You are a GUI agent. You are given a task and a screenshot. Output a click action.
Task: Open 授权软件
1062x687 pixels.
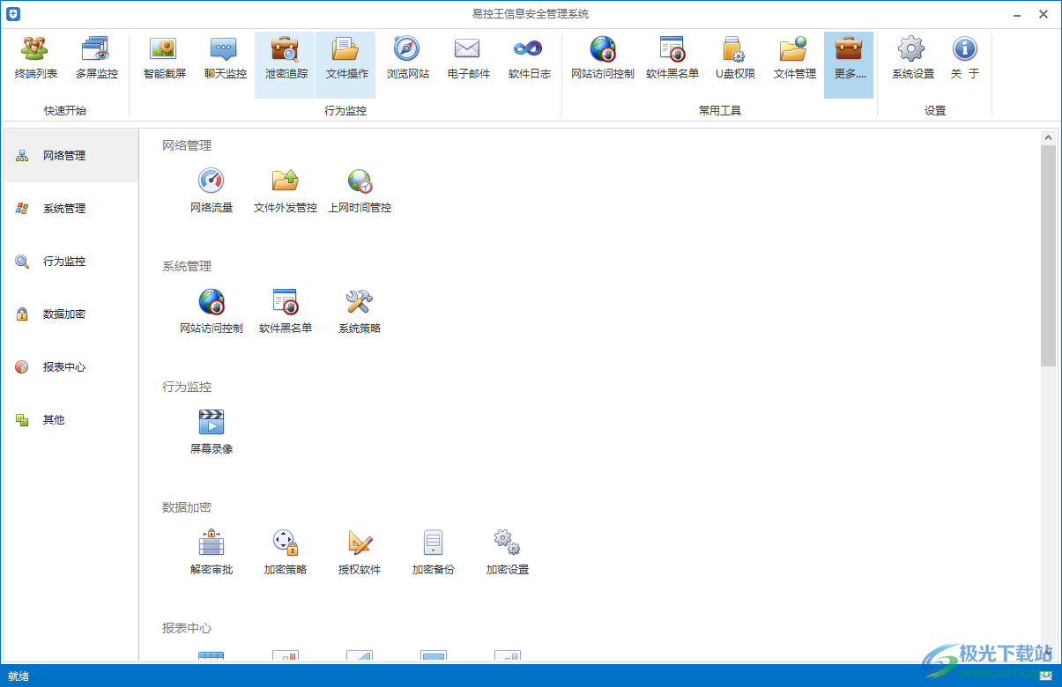pos(360,552)
